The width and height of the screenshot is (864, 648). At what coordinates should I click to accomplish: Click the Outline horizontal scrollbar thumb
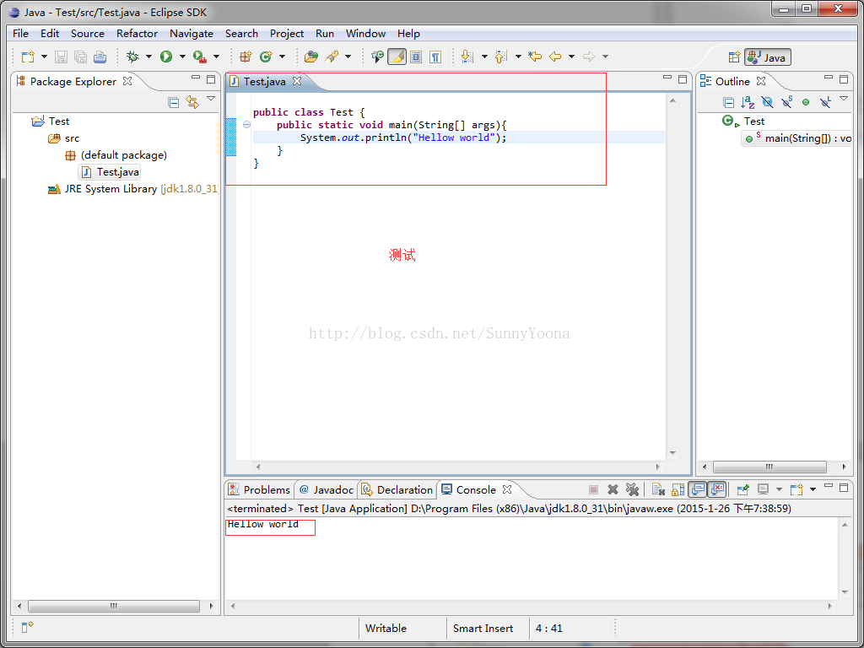(x=769, y=467)
